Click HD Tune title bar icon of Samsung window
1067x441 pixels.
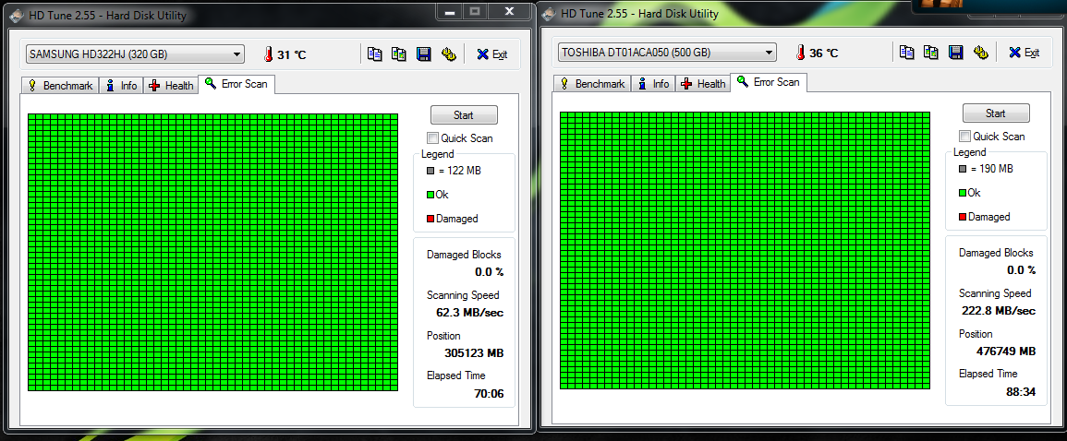15,15
